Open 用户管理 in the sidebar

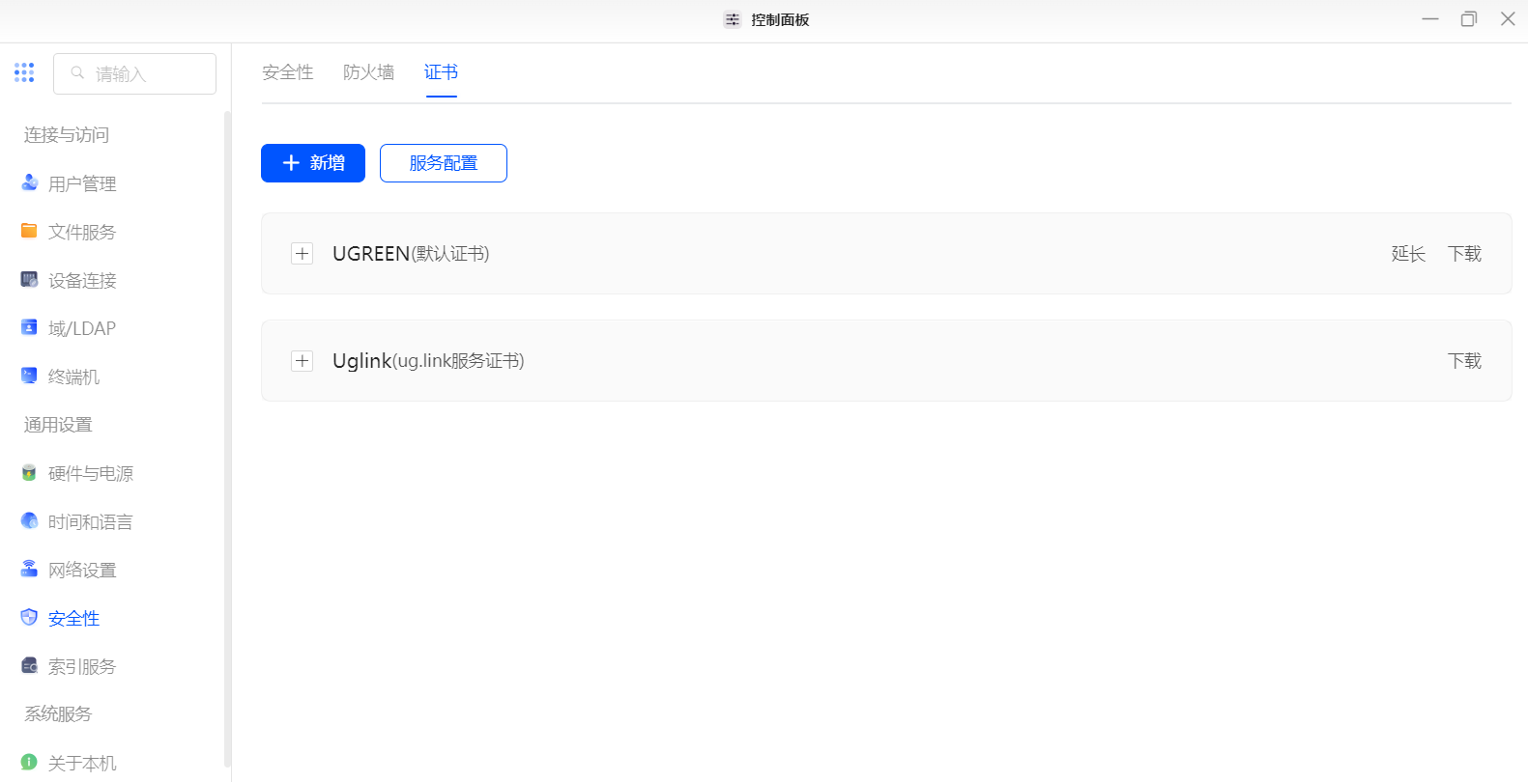82,183
